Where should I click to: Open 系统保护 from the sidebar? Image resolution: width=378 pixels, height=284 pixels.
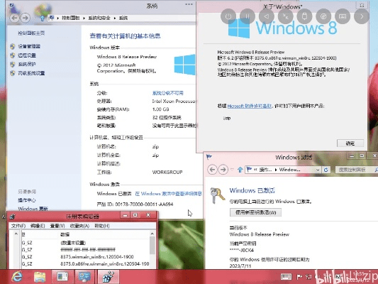(x=27, y=64)
